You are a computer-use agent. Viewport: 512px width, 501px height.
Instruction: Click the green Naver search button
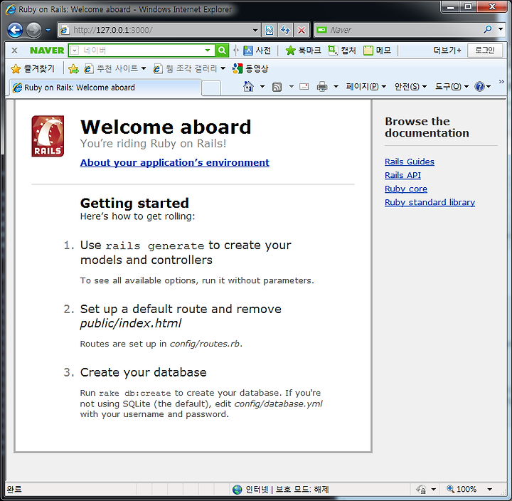click(222, 51)
